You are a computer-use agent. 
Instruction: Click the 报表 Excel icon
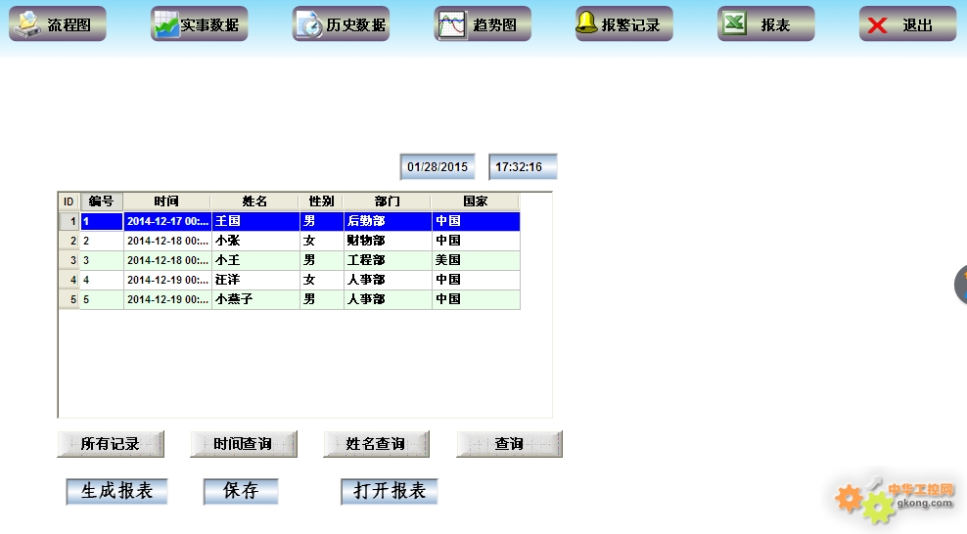point(734,23)
